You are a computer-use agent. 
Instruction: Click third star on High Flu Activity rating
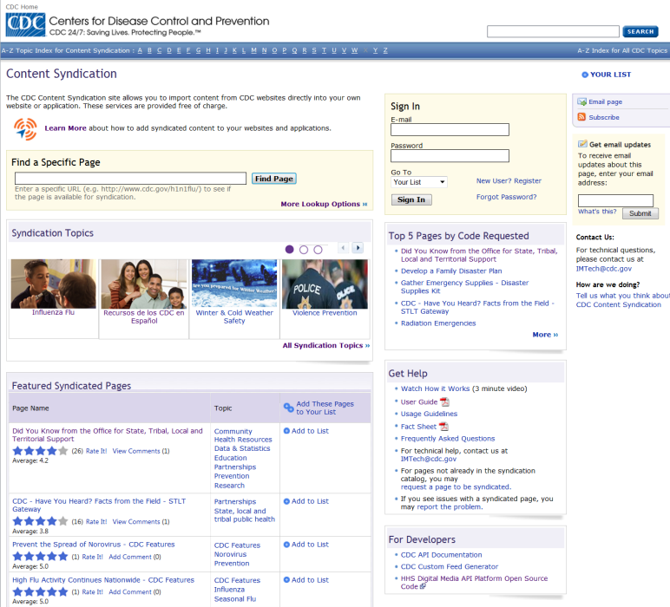[x=40, y=591]
